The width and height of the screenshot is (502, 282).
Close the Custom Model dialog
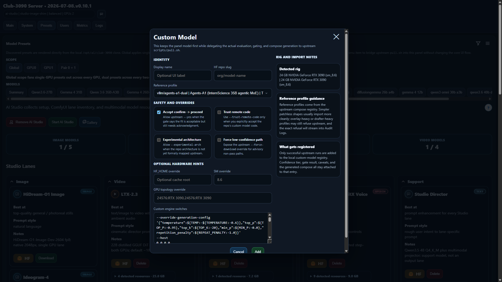click(336, 37)
